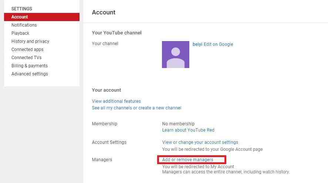Click the Account page title heading
This screenshot has width=328, height=183.
coord(104,13)
